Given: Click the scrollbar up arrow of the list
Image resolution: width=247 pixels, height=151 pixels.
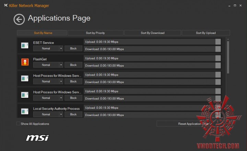Looking at the screenshot, I should pos(228,39).
